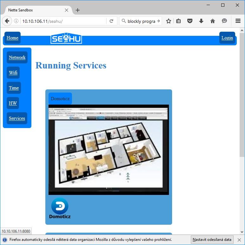The image size is (245, 245).
Task: Click the Nastavit odesílaná data button
Action: tap(212, 240)
